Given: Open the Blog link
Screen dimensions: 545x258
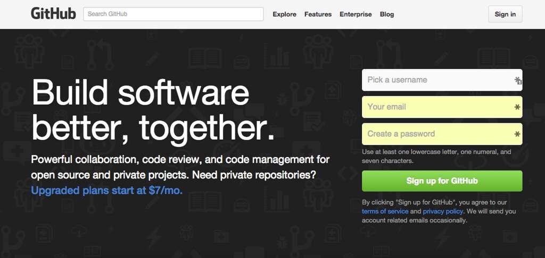Looking at the screenshot, I should point(387,14).
